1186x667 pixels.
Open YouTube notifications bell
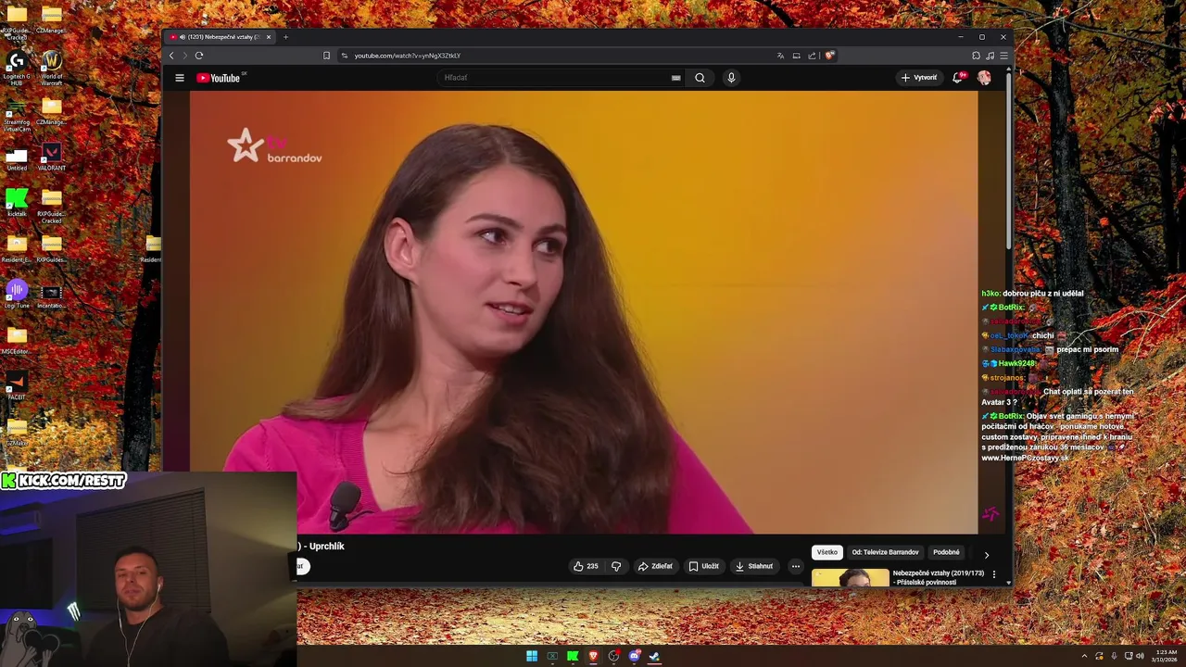(958, 78)
